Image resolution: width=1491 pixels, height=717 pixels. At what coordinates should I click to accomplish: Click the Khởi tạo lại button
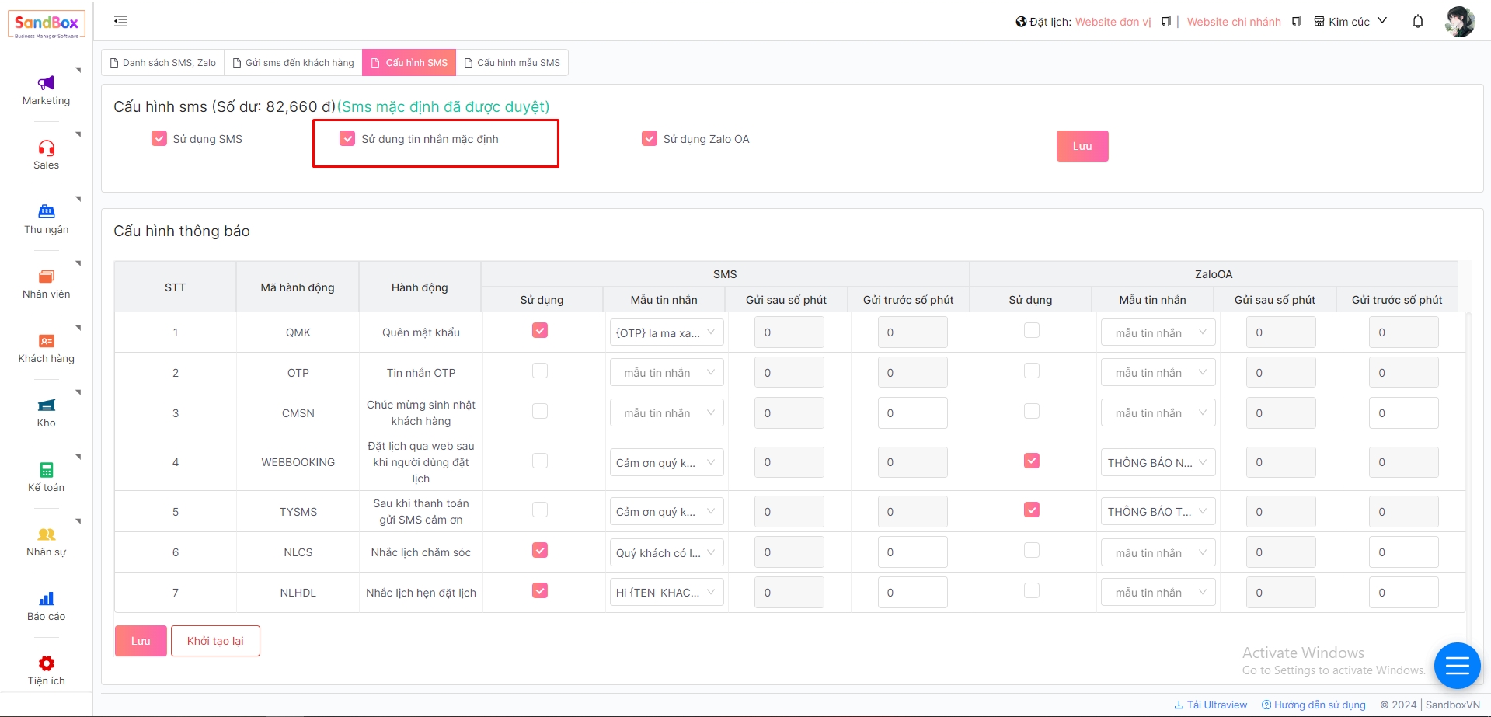215,641
